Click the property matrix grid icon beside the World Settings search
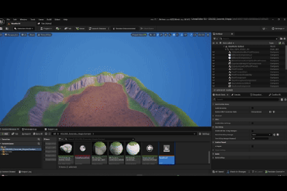The width and height of the screenshot is (287, 191). 282,99
